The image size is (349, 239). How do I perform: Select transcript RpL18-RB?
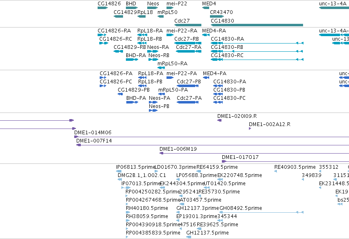142,43
